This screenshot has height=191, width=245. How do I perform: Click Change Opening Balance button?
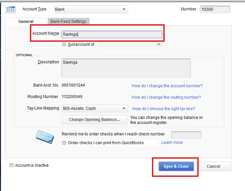coord(94,120)
